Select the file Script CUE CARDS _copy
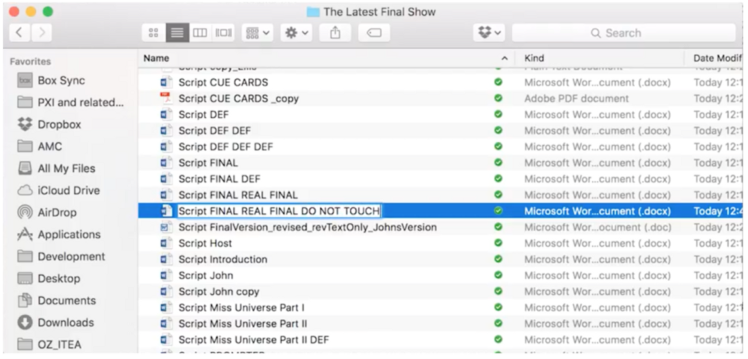Screen dimensions: 748x359 tap(239, 99)
